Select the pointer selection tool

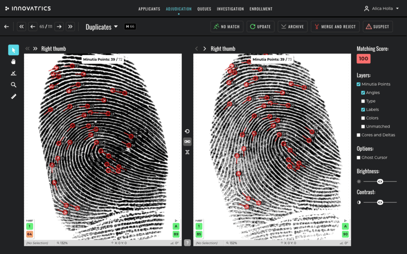pos(13,50)
